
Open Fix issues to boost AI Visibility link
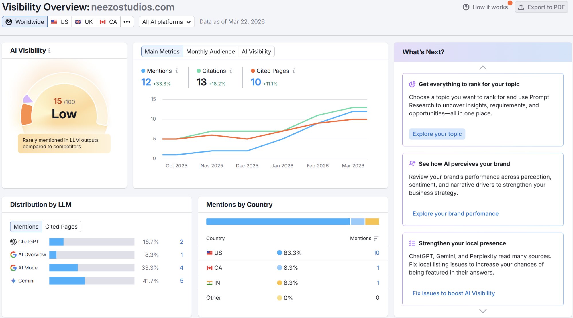454,293
